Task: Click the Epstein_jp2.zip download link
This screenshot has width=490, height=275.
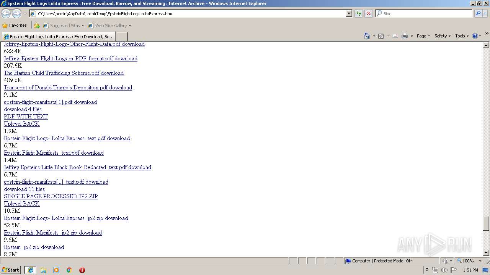Action: 34,247
